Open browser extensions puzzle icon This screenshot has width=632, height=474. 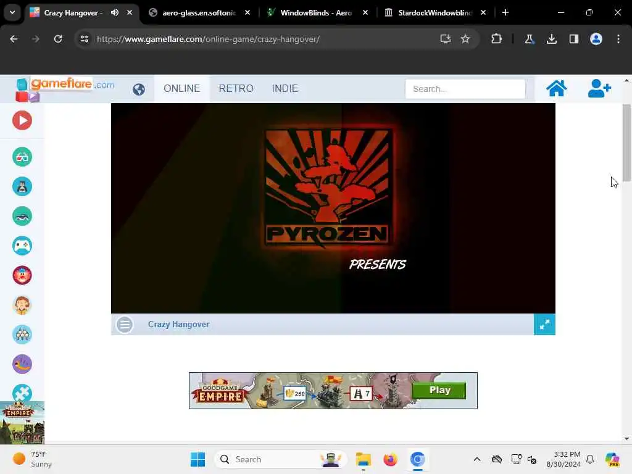point(497,39)
